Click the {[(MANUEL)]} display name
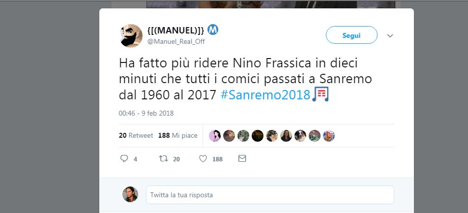This screenshot has width=468, height=213. (175, 30)
